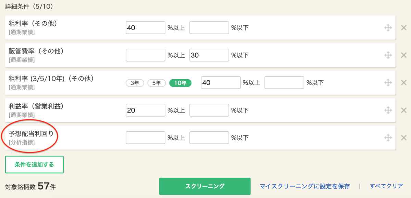Remove the 粗利率（その他）condition with its X icon
This screenshot has width=411, height=198.
(x=403, y=27)
